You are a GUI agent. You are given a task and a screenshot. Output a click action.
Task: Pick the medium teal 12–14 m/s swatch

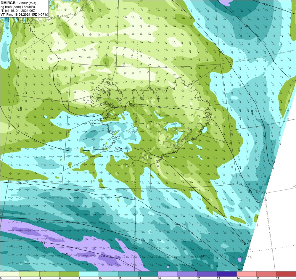pyautogui.click(x=128, y=274)
